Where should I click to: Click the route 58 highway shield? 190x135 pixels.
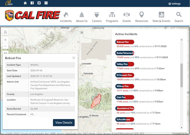[82, 33]
